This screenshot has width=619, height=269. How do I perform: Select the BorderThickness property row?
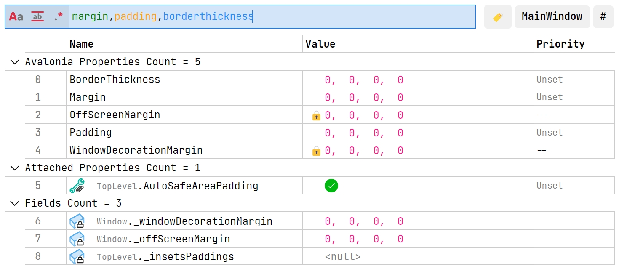[320, 80]
